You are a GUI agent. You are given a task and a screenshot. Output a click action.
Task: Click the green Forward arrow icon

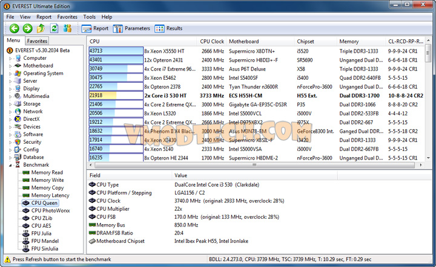click(x=27, y=28)
